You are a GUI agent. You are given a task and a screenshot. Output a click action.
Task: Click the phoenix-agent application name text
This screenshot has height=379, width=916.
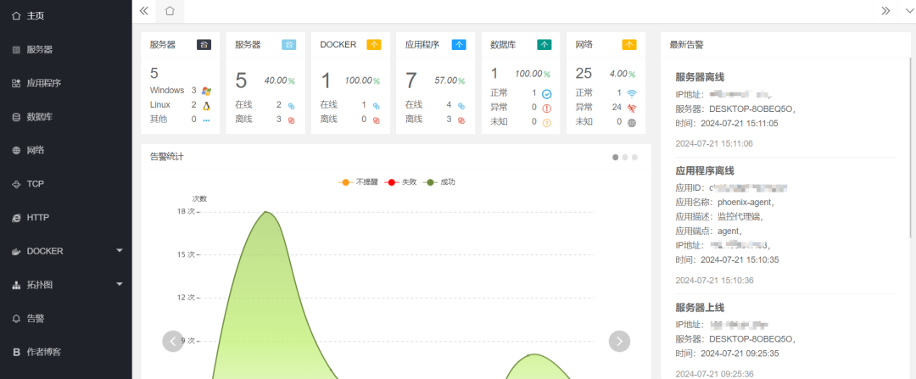tap(745, 203)
